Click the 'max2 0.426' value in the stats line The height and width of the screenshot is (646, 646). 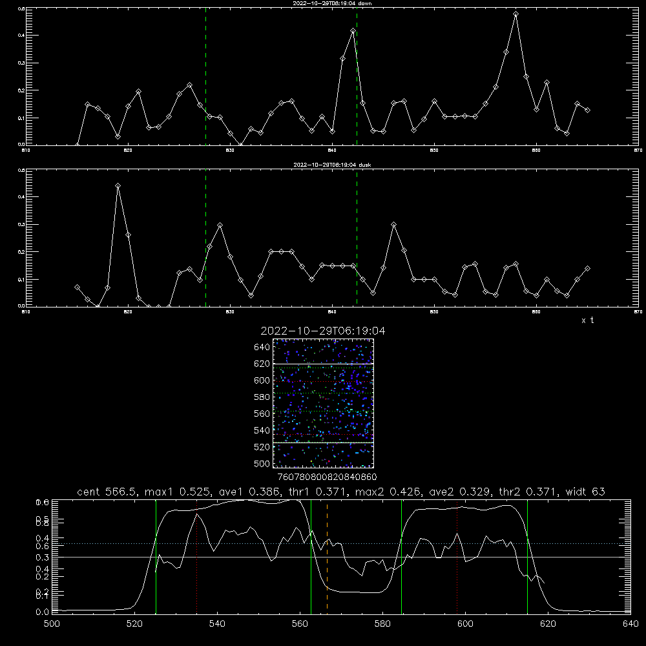pos(388,492)
